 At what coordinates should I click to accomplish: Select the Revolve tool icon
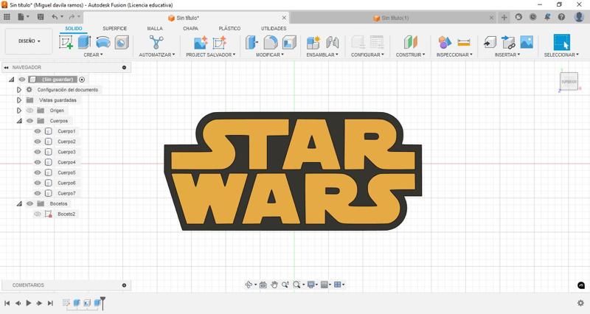(103, 42)
